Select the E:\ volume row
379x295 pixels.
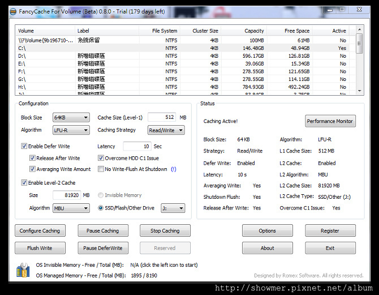click(186, 63)
